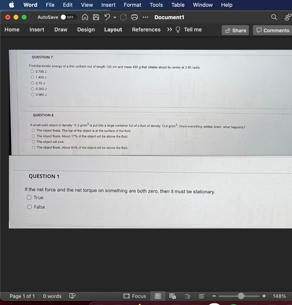Select 'The object will sink' option
Screen dimensions: 292x305
tap(33, 141)
